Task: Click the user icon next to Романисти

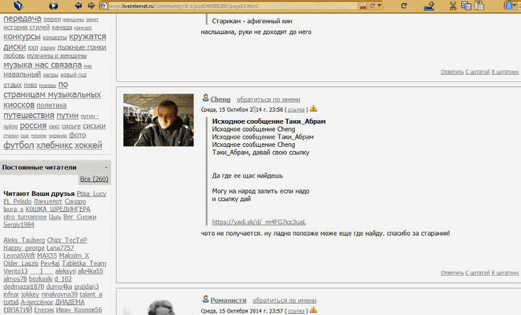Action: [206, 299]
